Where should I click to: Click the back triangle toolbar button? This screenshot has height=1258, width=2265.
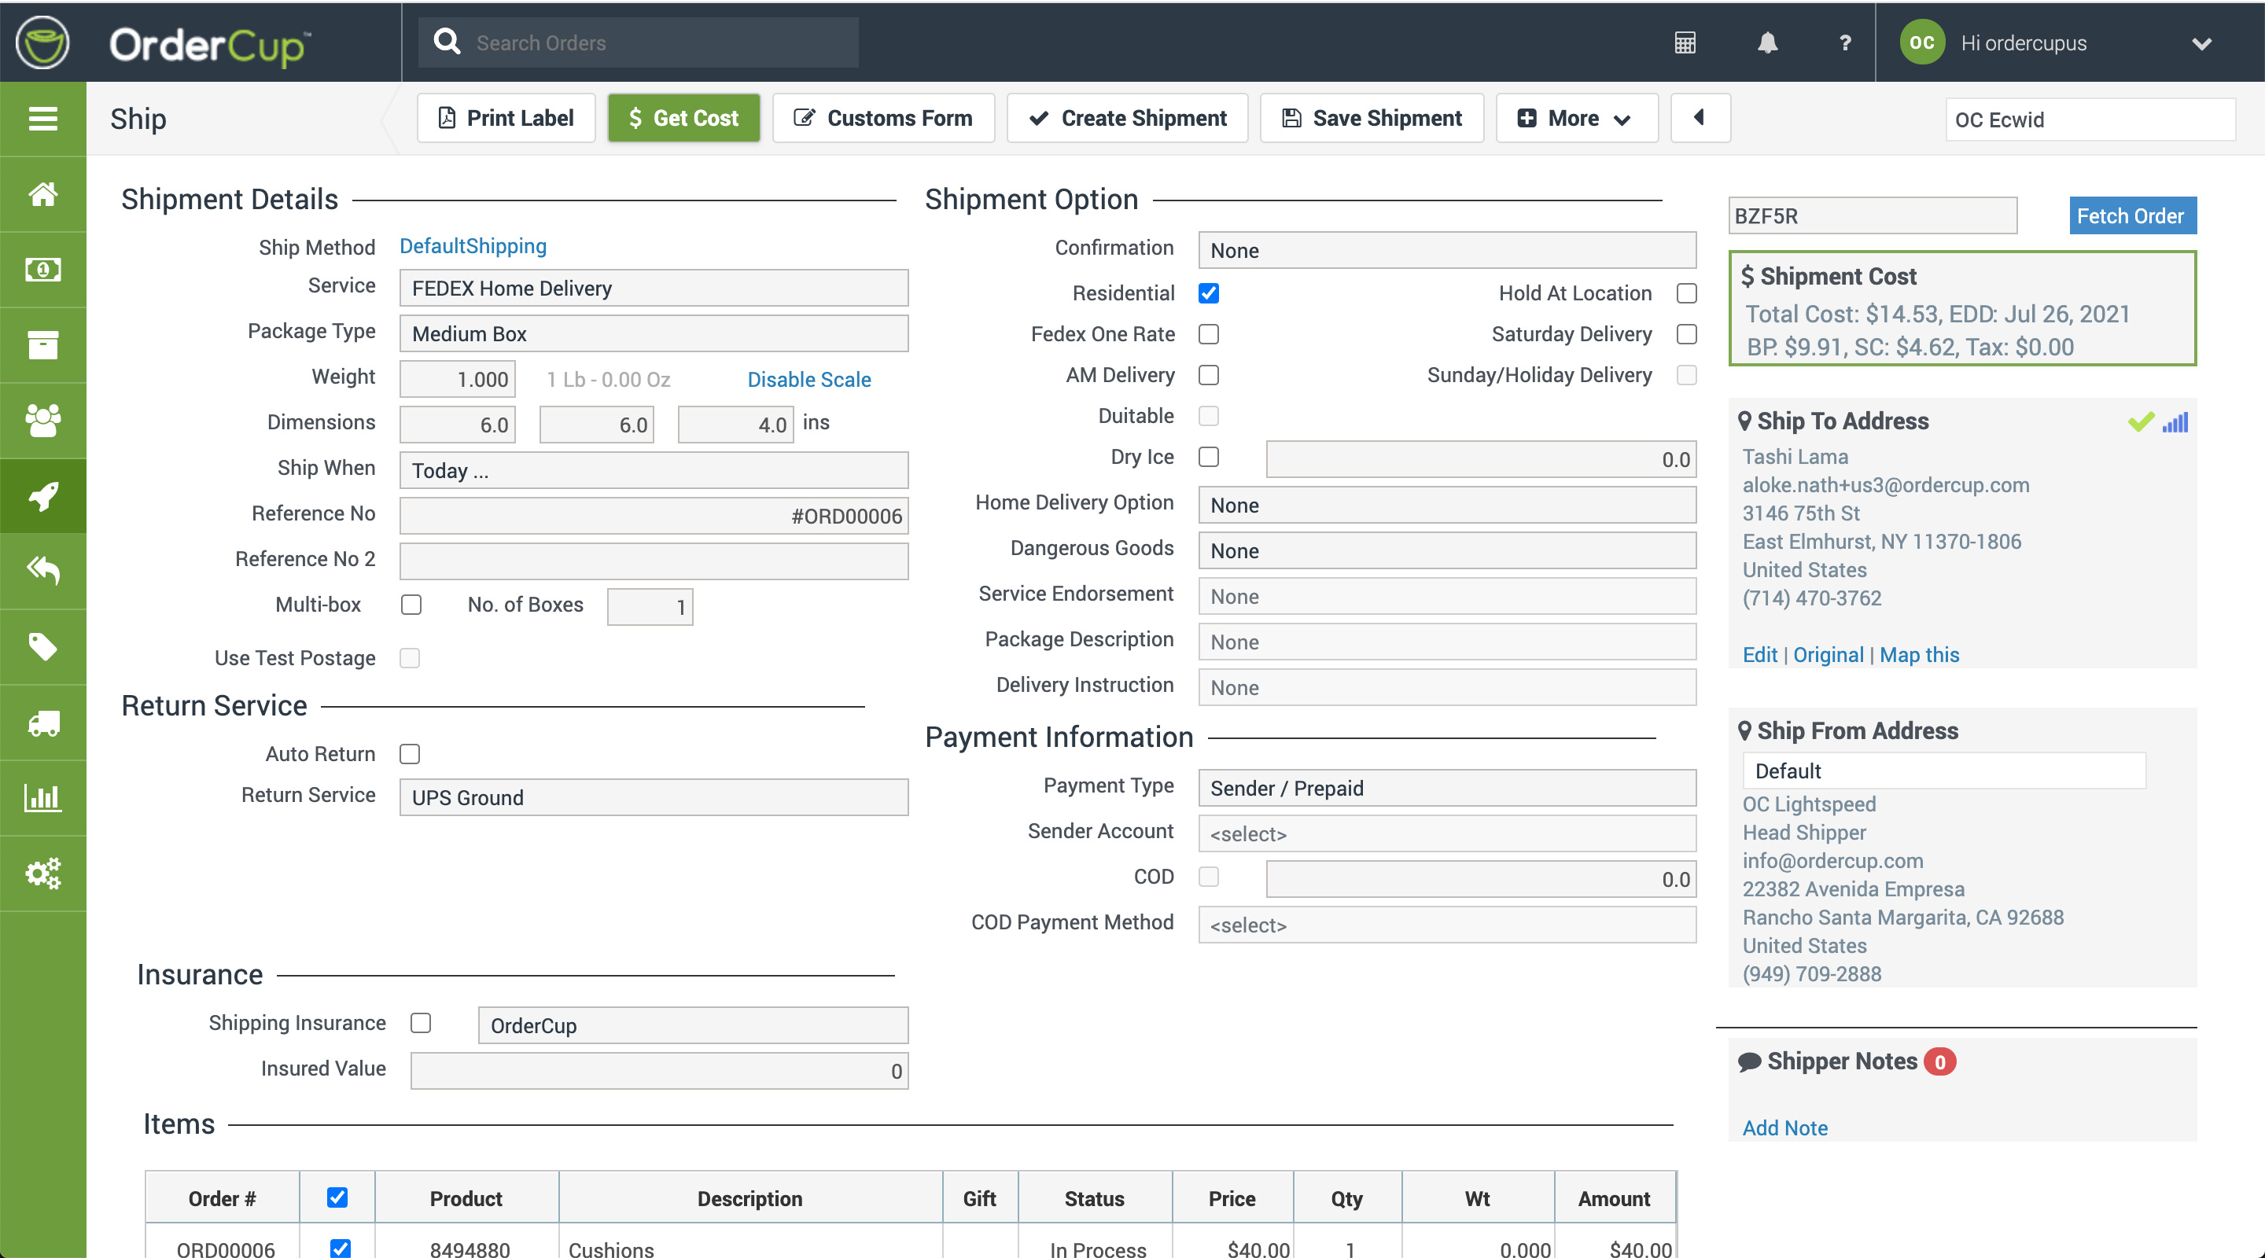coord(1700,118)
